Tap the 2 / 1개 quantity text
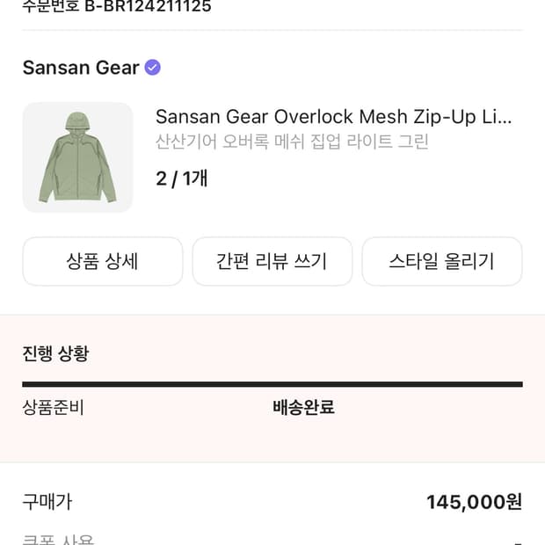This screenshot has height=545, width=545. (181, 178)
